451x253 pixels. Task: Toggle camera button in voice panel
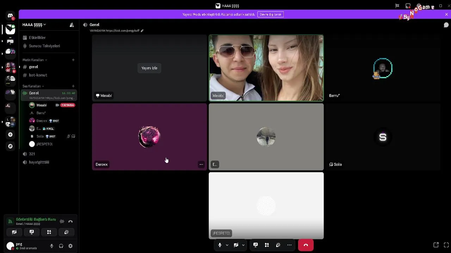point(14,232)
